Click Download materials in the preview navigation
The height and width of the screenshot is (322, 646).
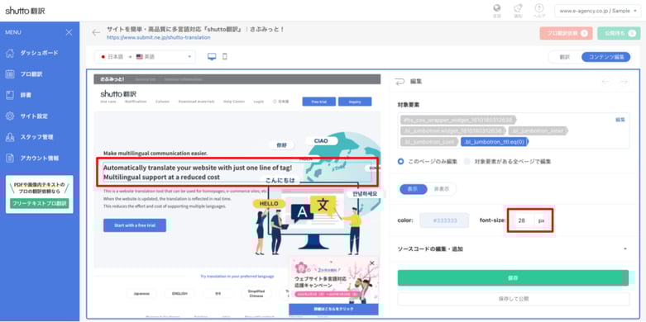point(197,102)
